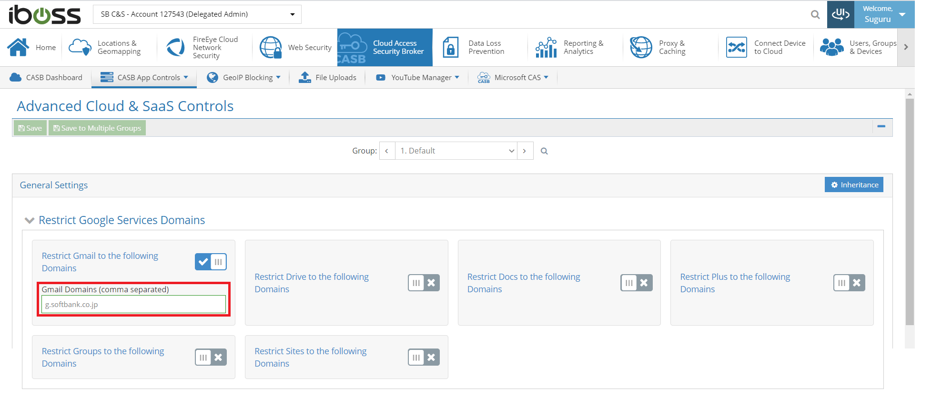This screenshot has width=952, height=410.
Task: Click Restrict Drive to the following Domains
Action: [312, 283]
